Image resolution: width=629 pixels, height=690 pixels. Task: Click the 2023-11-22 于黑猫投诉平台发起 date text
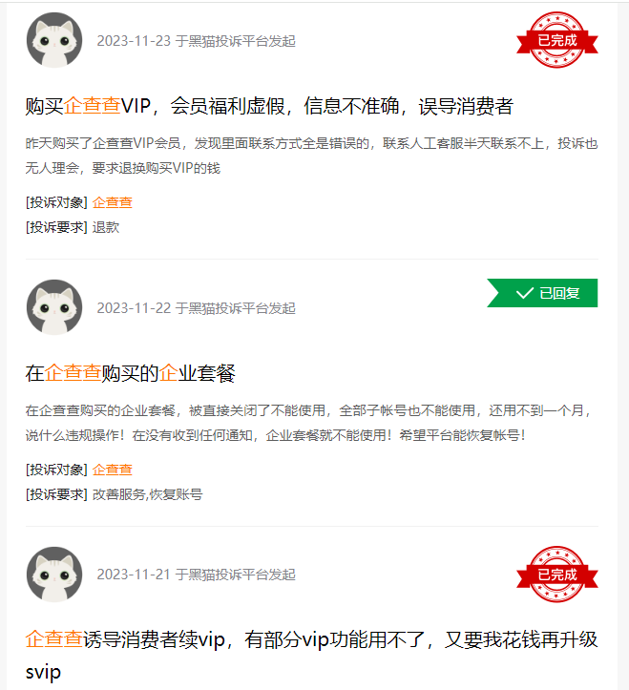196,308
